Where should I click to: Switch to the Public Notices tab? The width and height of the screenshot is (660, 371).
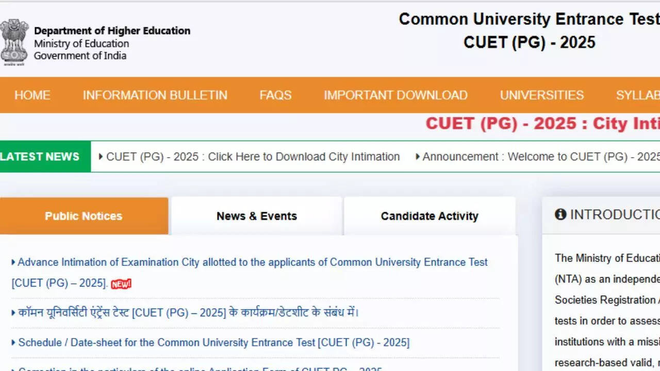coord(84,216)
